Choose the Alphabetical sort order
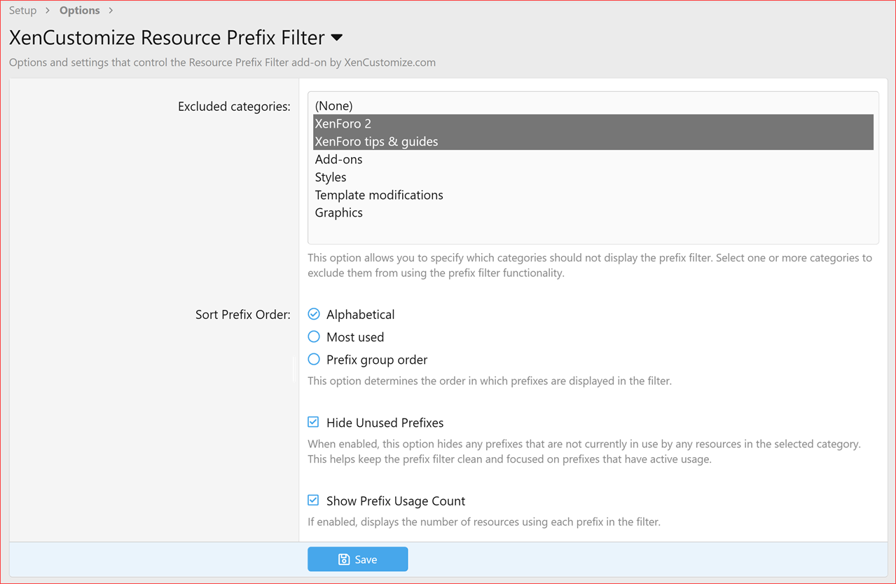This screenshot has width=896, height=584. coord(314,314)
